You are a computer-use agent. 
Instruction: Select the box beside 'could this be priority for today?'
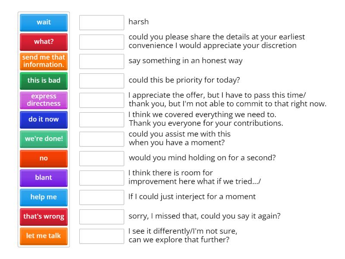pyautogui.click(x=101, y=80)
